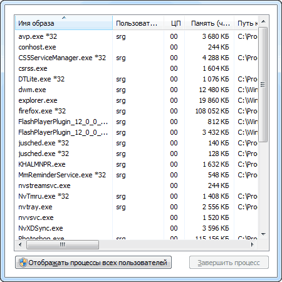
Task: Click memory value '12 480 КБ'
Action: [x=214, y=90]
